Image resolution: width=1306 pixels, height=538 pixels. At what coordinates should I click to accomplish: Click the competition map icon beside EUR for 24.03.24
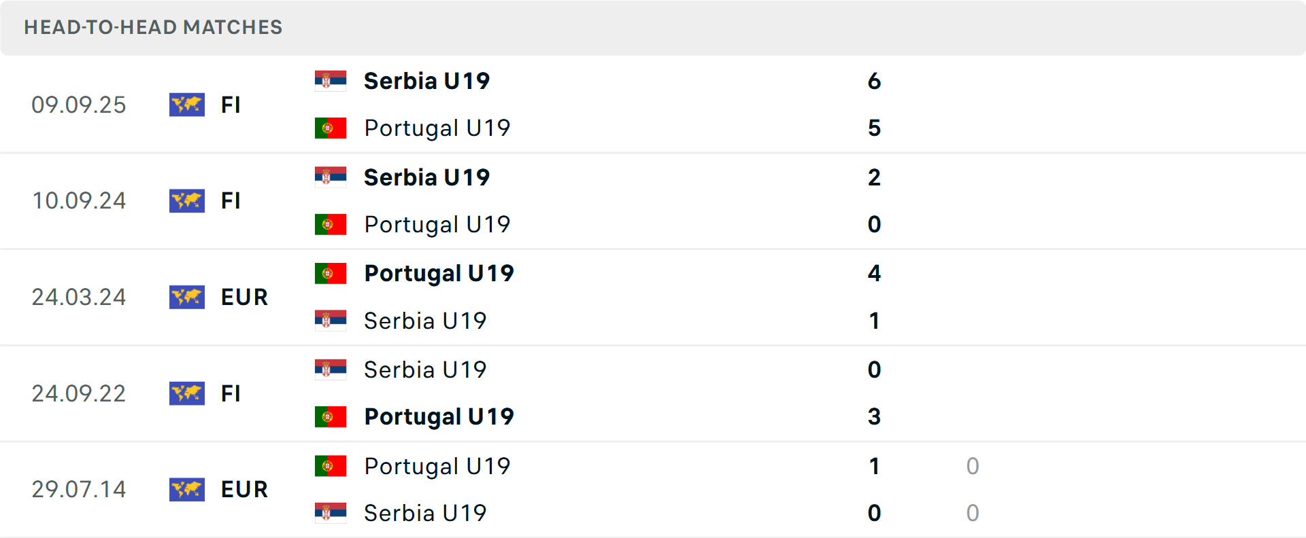click(x=187, y=297)
